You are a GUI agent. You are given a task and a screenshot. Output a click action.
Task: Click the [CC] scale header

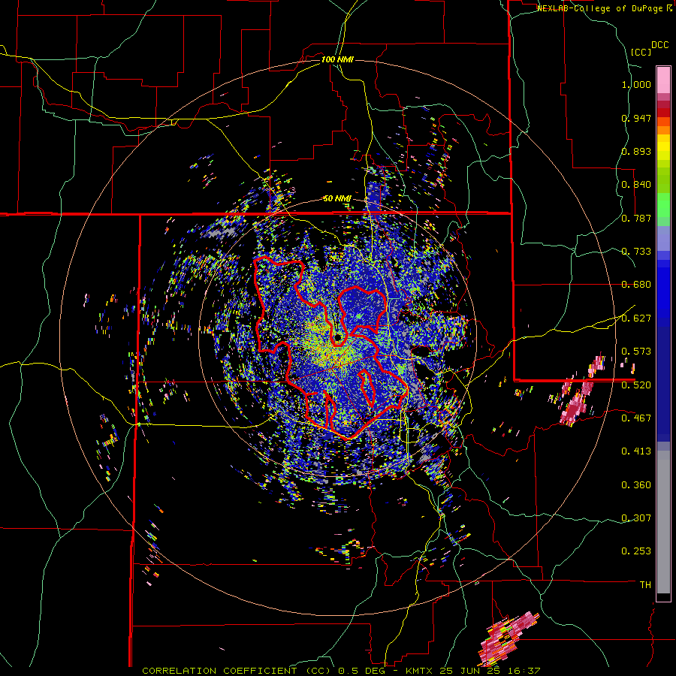[641, 52]
